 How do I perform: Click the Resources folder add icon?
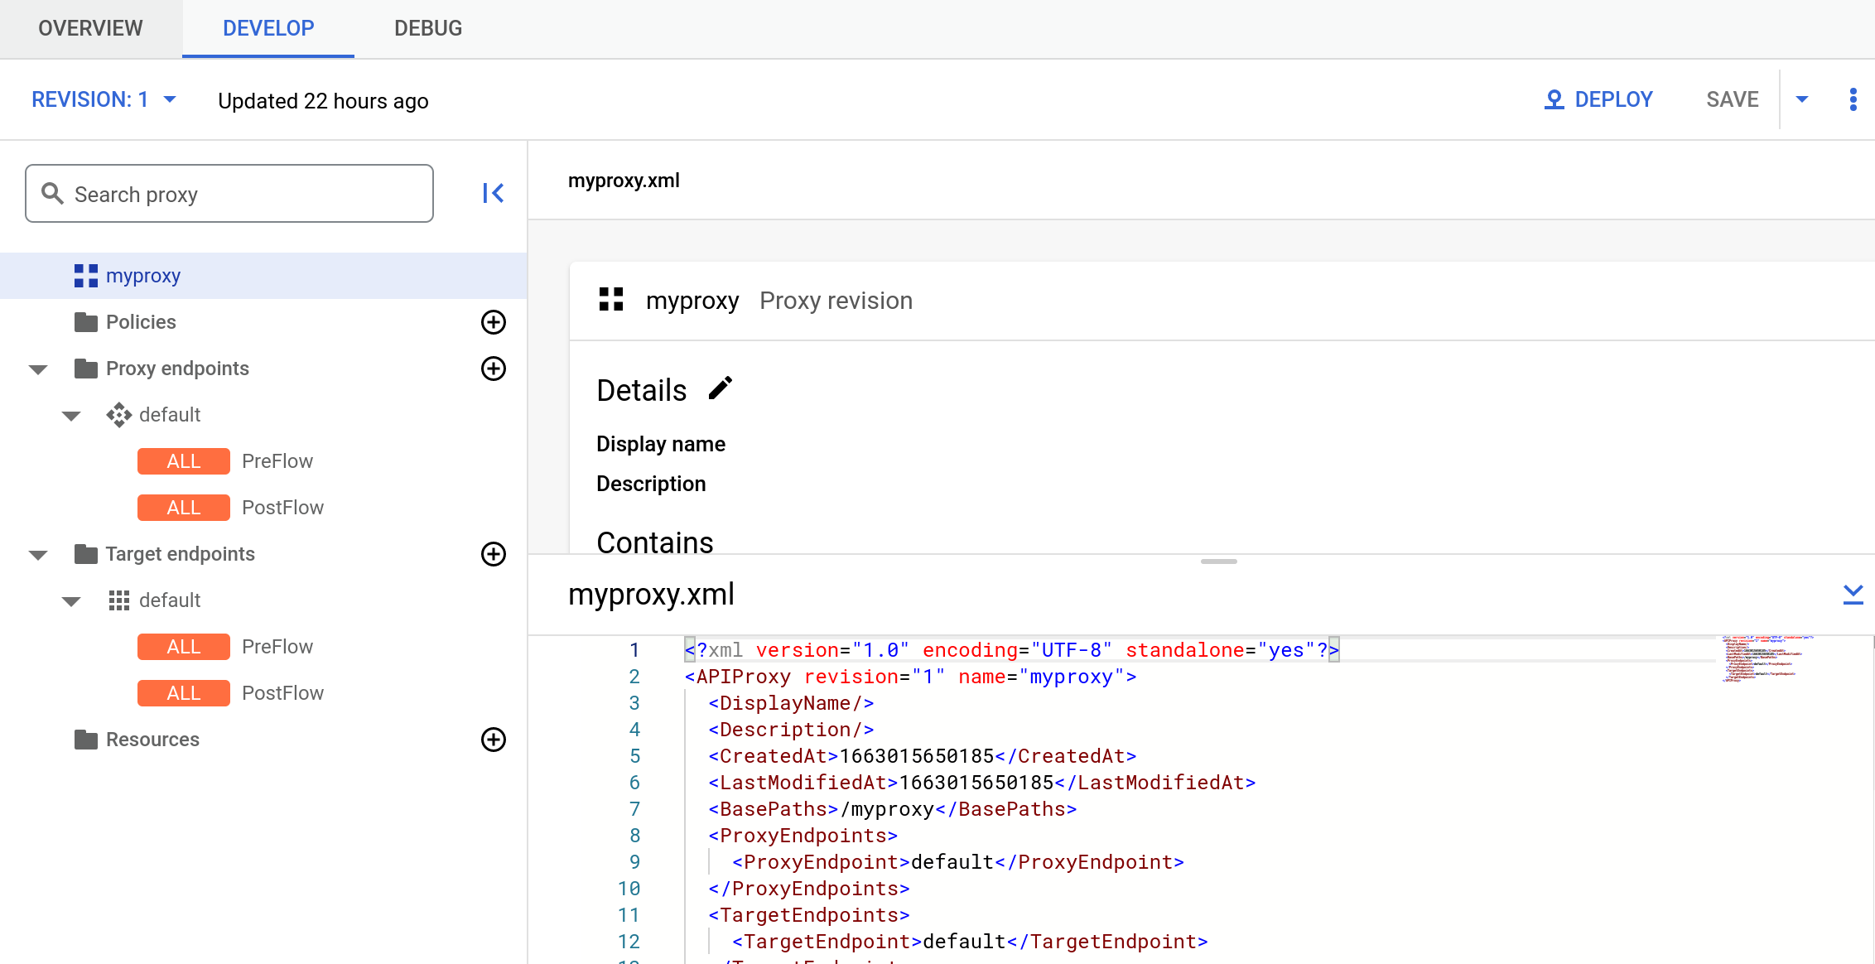coord(490,739)
